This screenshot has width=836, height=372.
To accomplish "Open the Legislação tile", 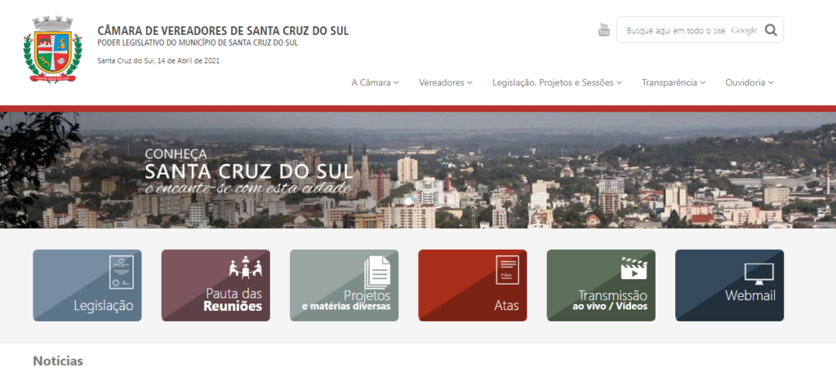I will 87,285.
